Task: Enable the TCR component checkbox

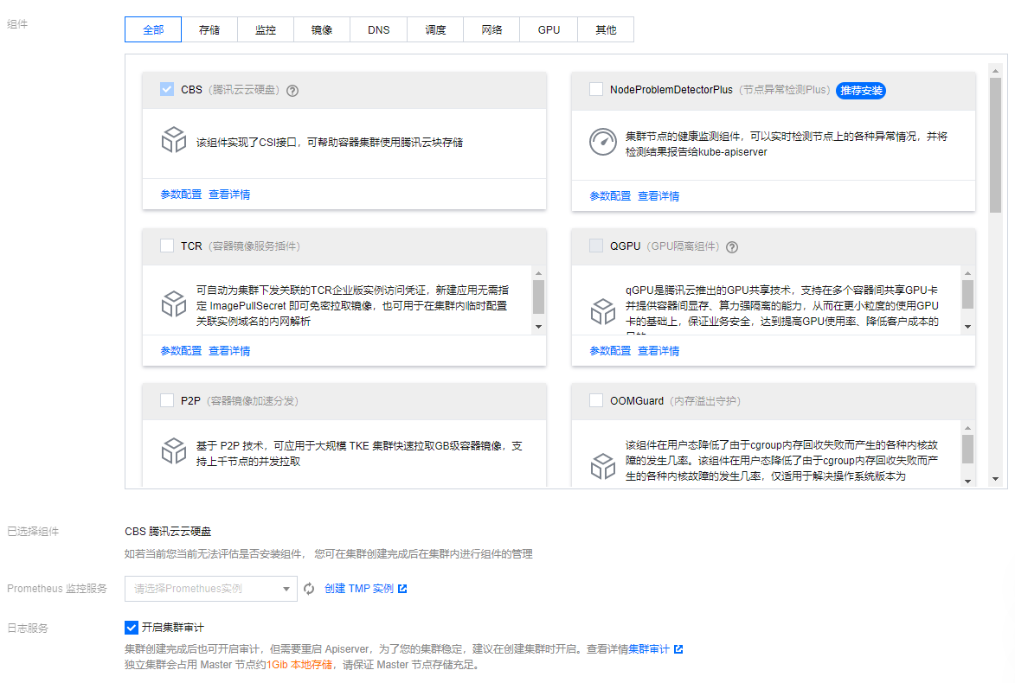Action: (x=167, y=246)
